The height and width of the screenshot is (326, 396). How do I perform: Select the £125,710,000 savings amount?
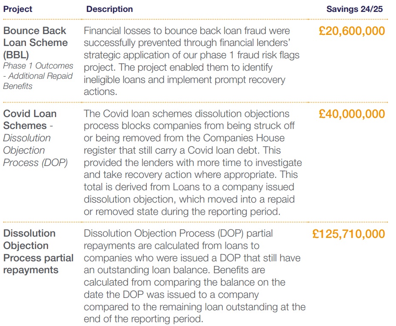click(x=348, y=234)
